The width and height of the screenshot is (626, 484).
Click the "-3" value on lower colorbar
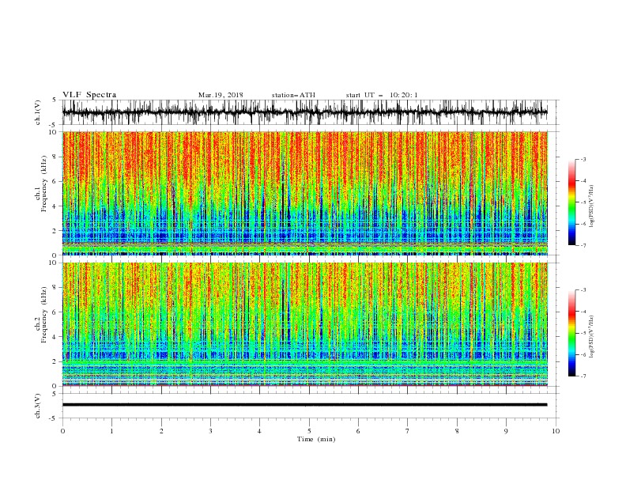pyautogui.click(x=583, y=290)
